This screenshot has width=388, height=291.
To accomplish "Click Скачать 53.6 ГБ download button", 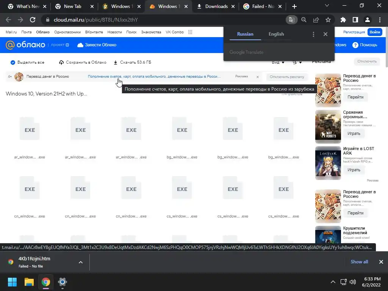I will tap(132, 63).
